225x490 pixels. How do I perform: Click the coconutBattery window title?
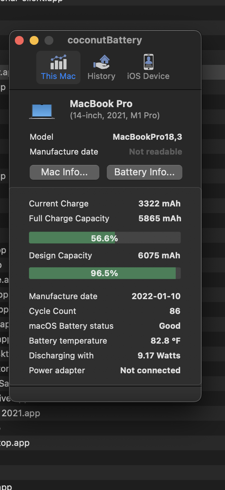pyautogui.click(x=105, y=40)
